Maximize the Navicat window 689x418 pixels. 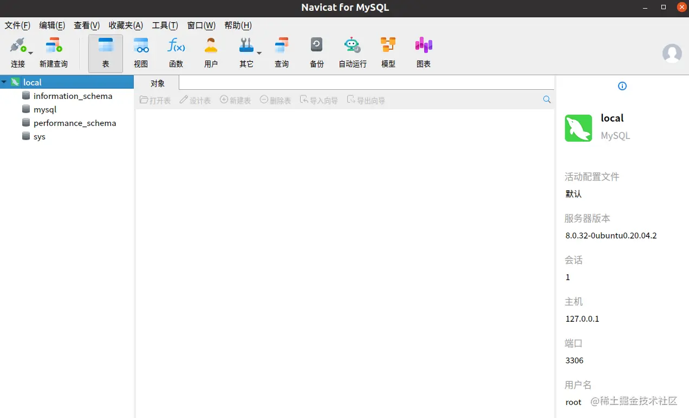[664, 8]
